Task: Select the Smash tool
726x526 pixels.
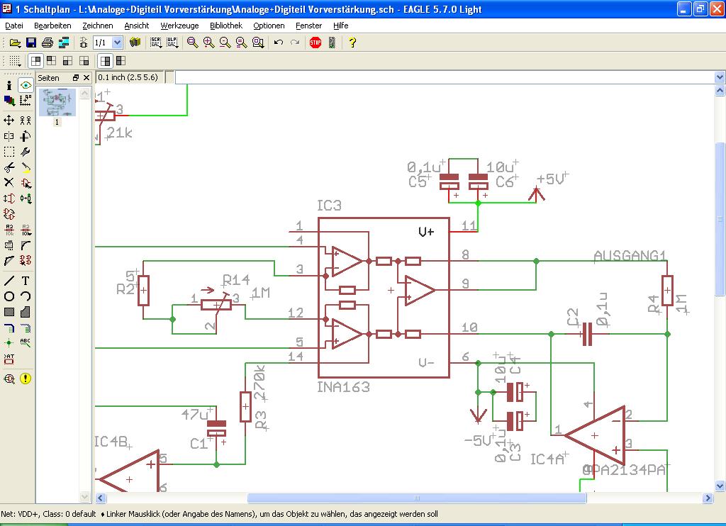Action: point(9,245)
